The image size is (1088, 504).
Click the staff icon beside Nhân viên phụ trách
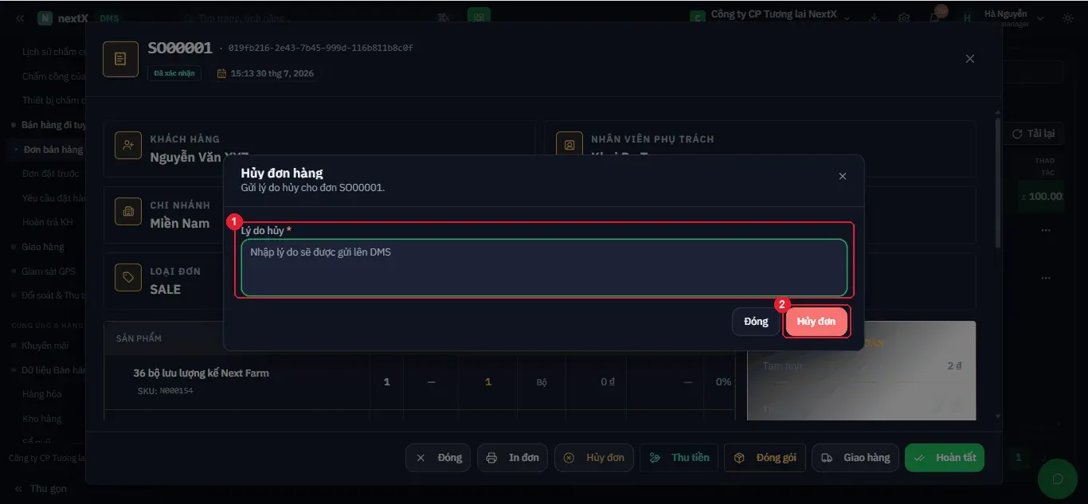click(x=569, y=145)
